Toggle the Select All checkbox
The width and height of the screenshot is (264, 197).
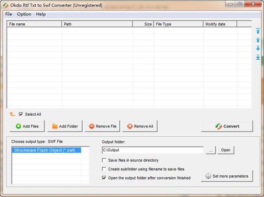pos(21,114)
